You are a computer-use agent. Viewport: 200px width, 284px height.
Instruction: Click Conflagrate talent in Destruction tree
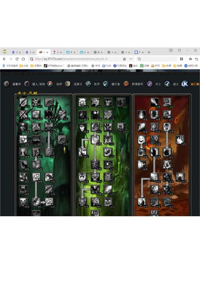[154, 177]
